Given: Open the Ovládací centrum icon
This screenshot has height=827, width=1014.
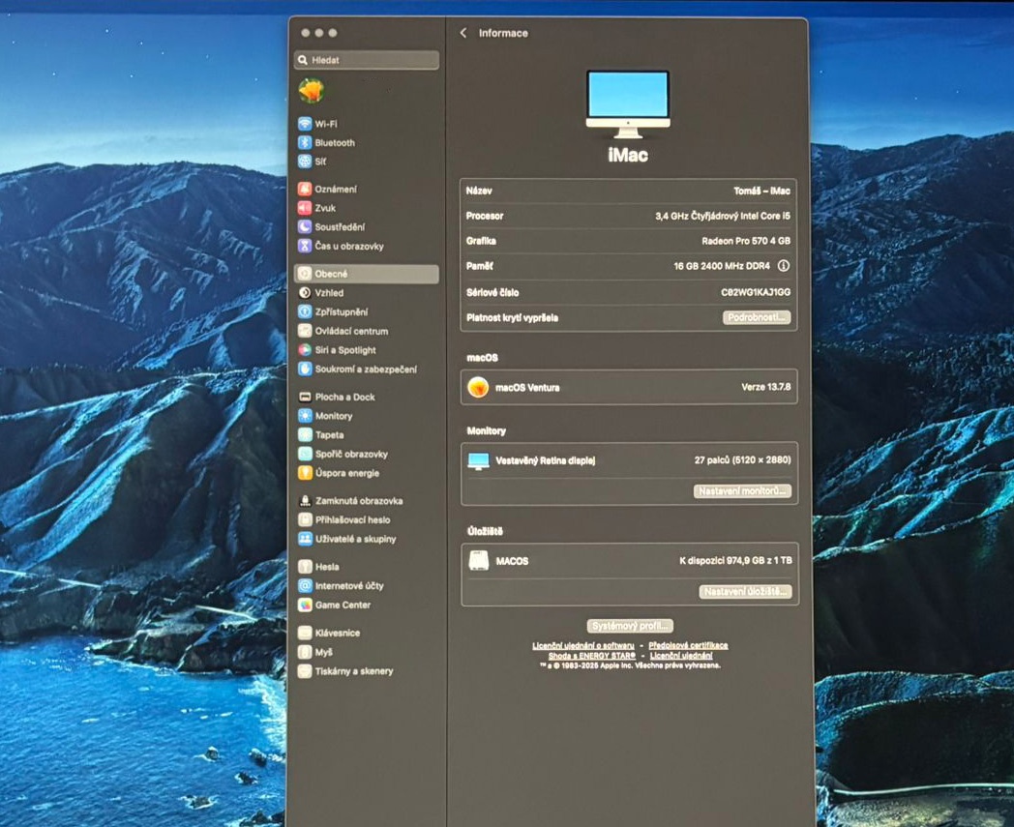Looking at the screenshot, I should 305,331.
